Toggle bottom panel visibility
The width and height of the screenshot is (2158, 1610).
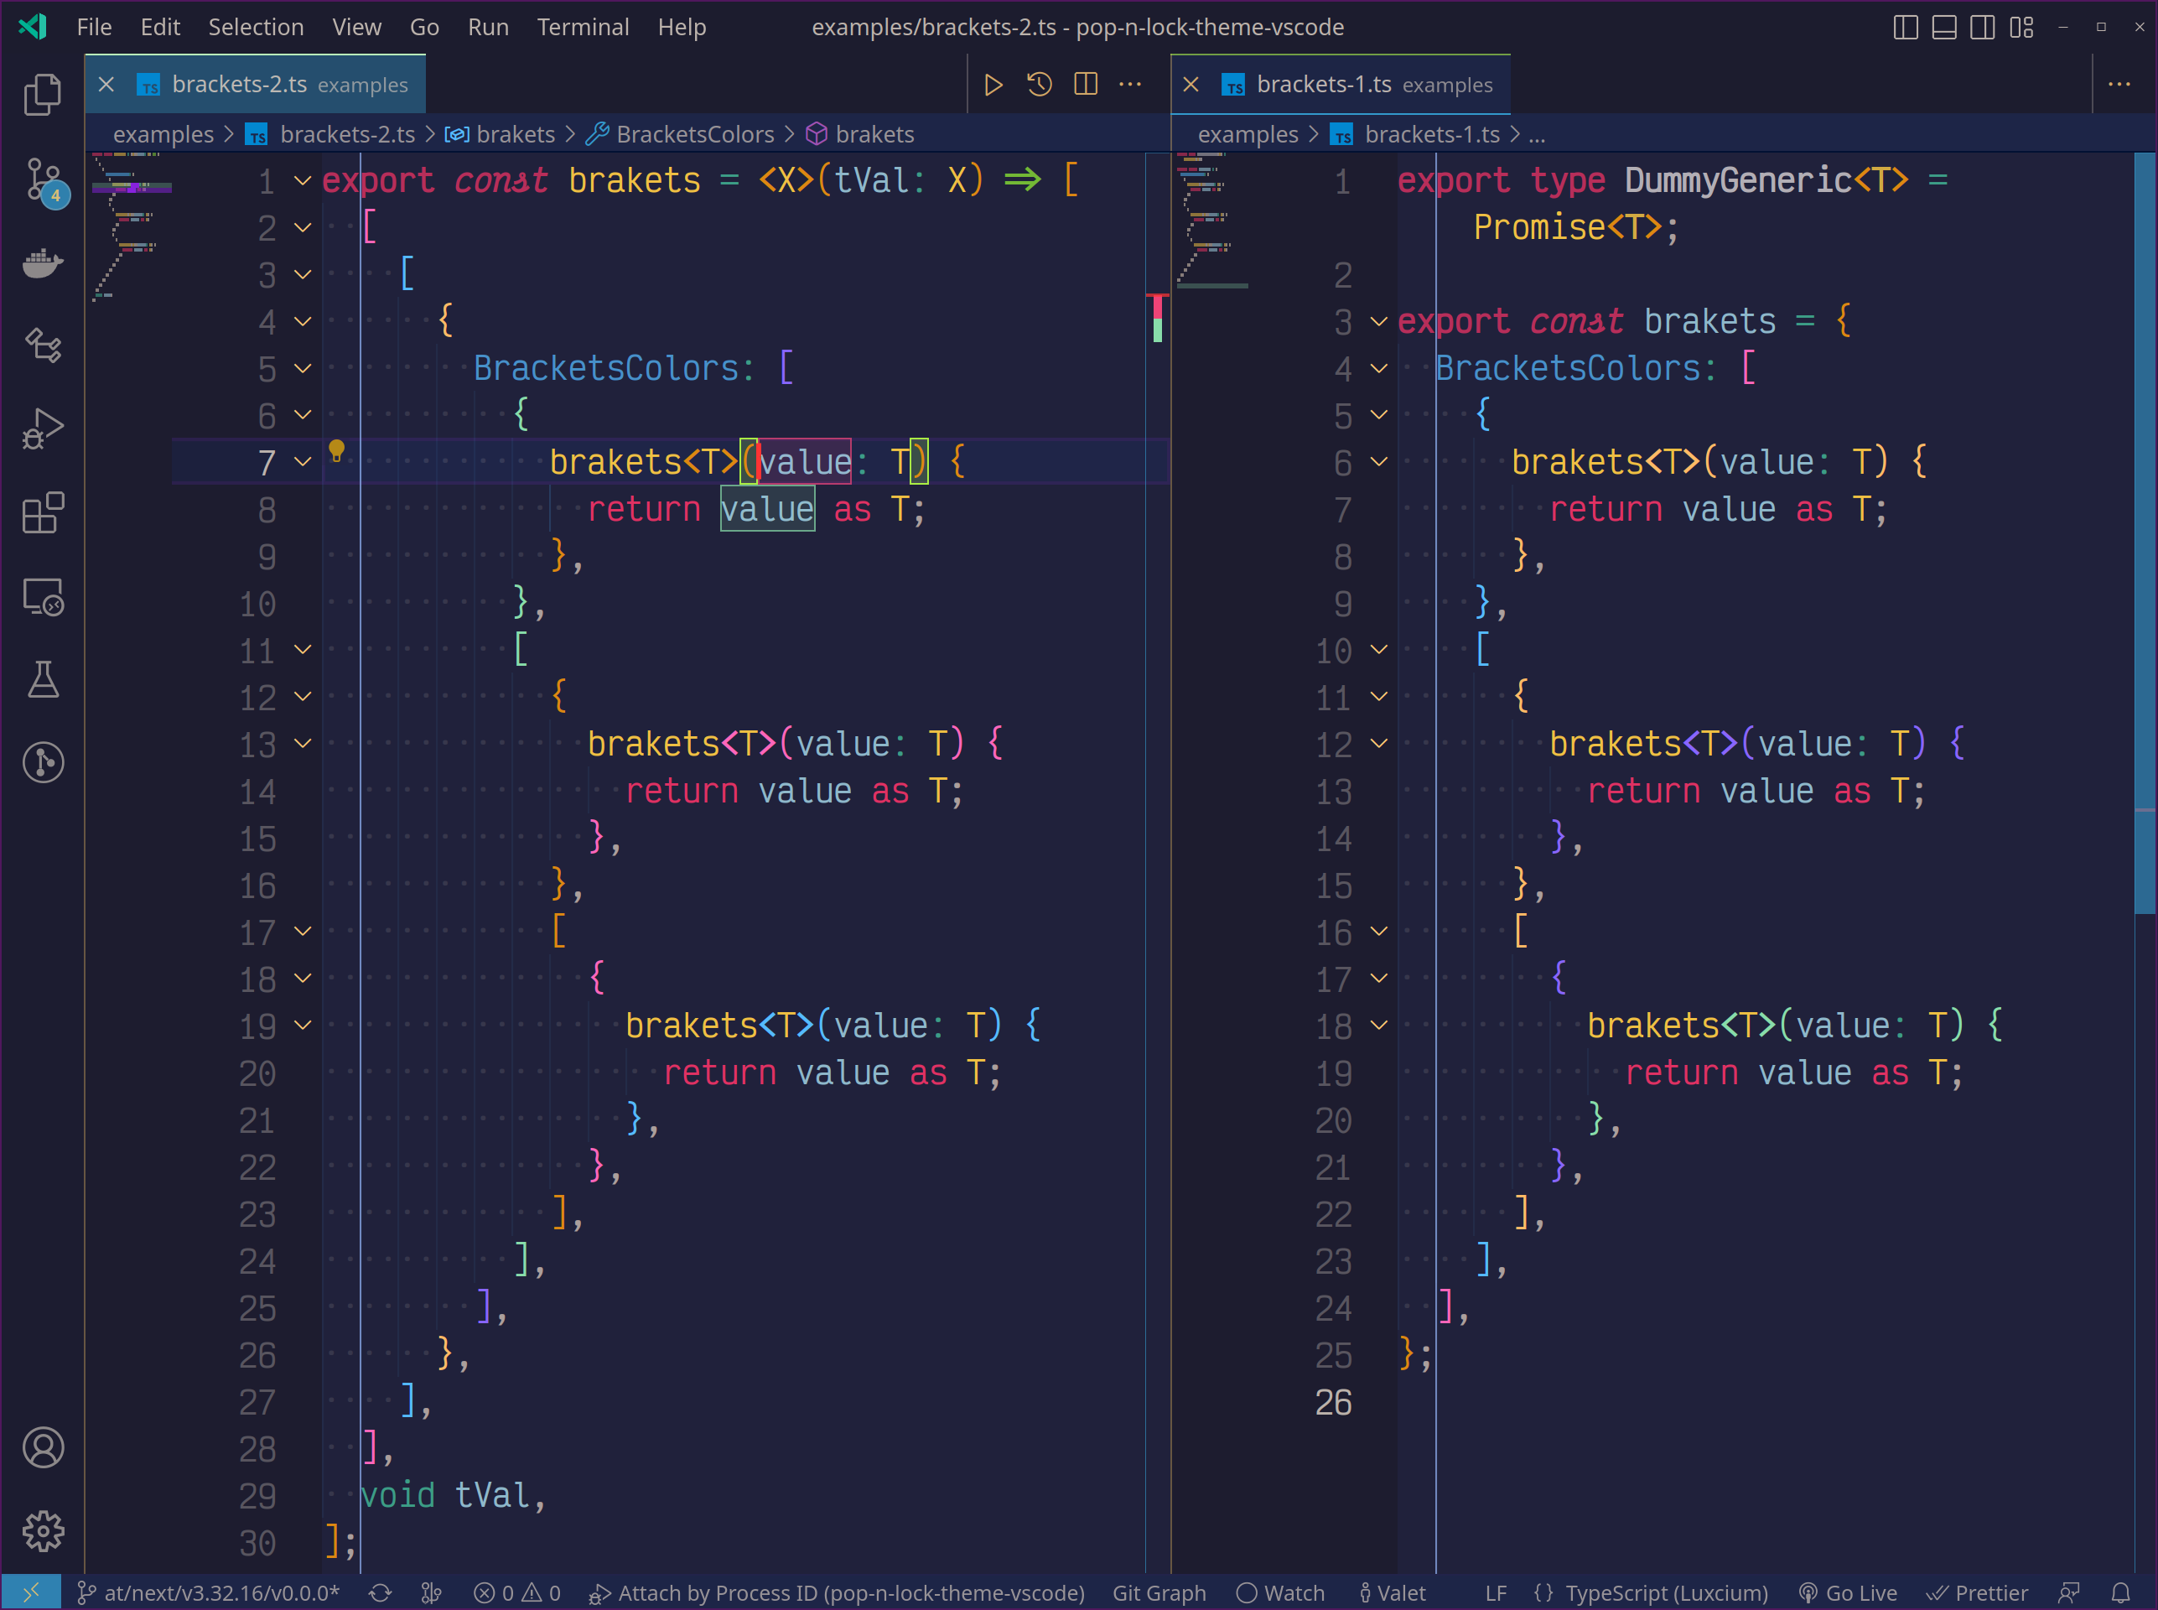click(1943, 28)
